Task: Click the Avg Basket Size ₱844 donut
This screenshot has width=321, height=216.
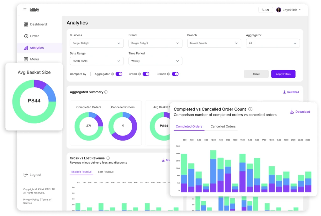Action: tap(34, 101)
